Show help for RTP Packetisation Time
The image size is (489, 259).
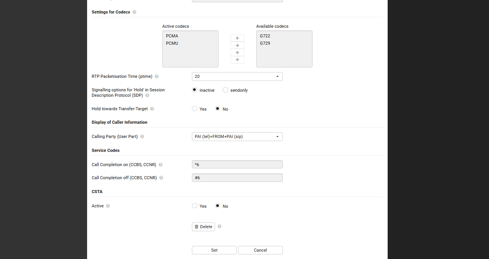click(157, 77)
